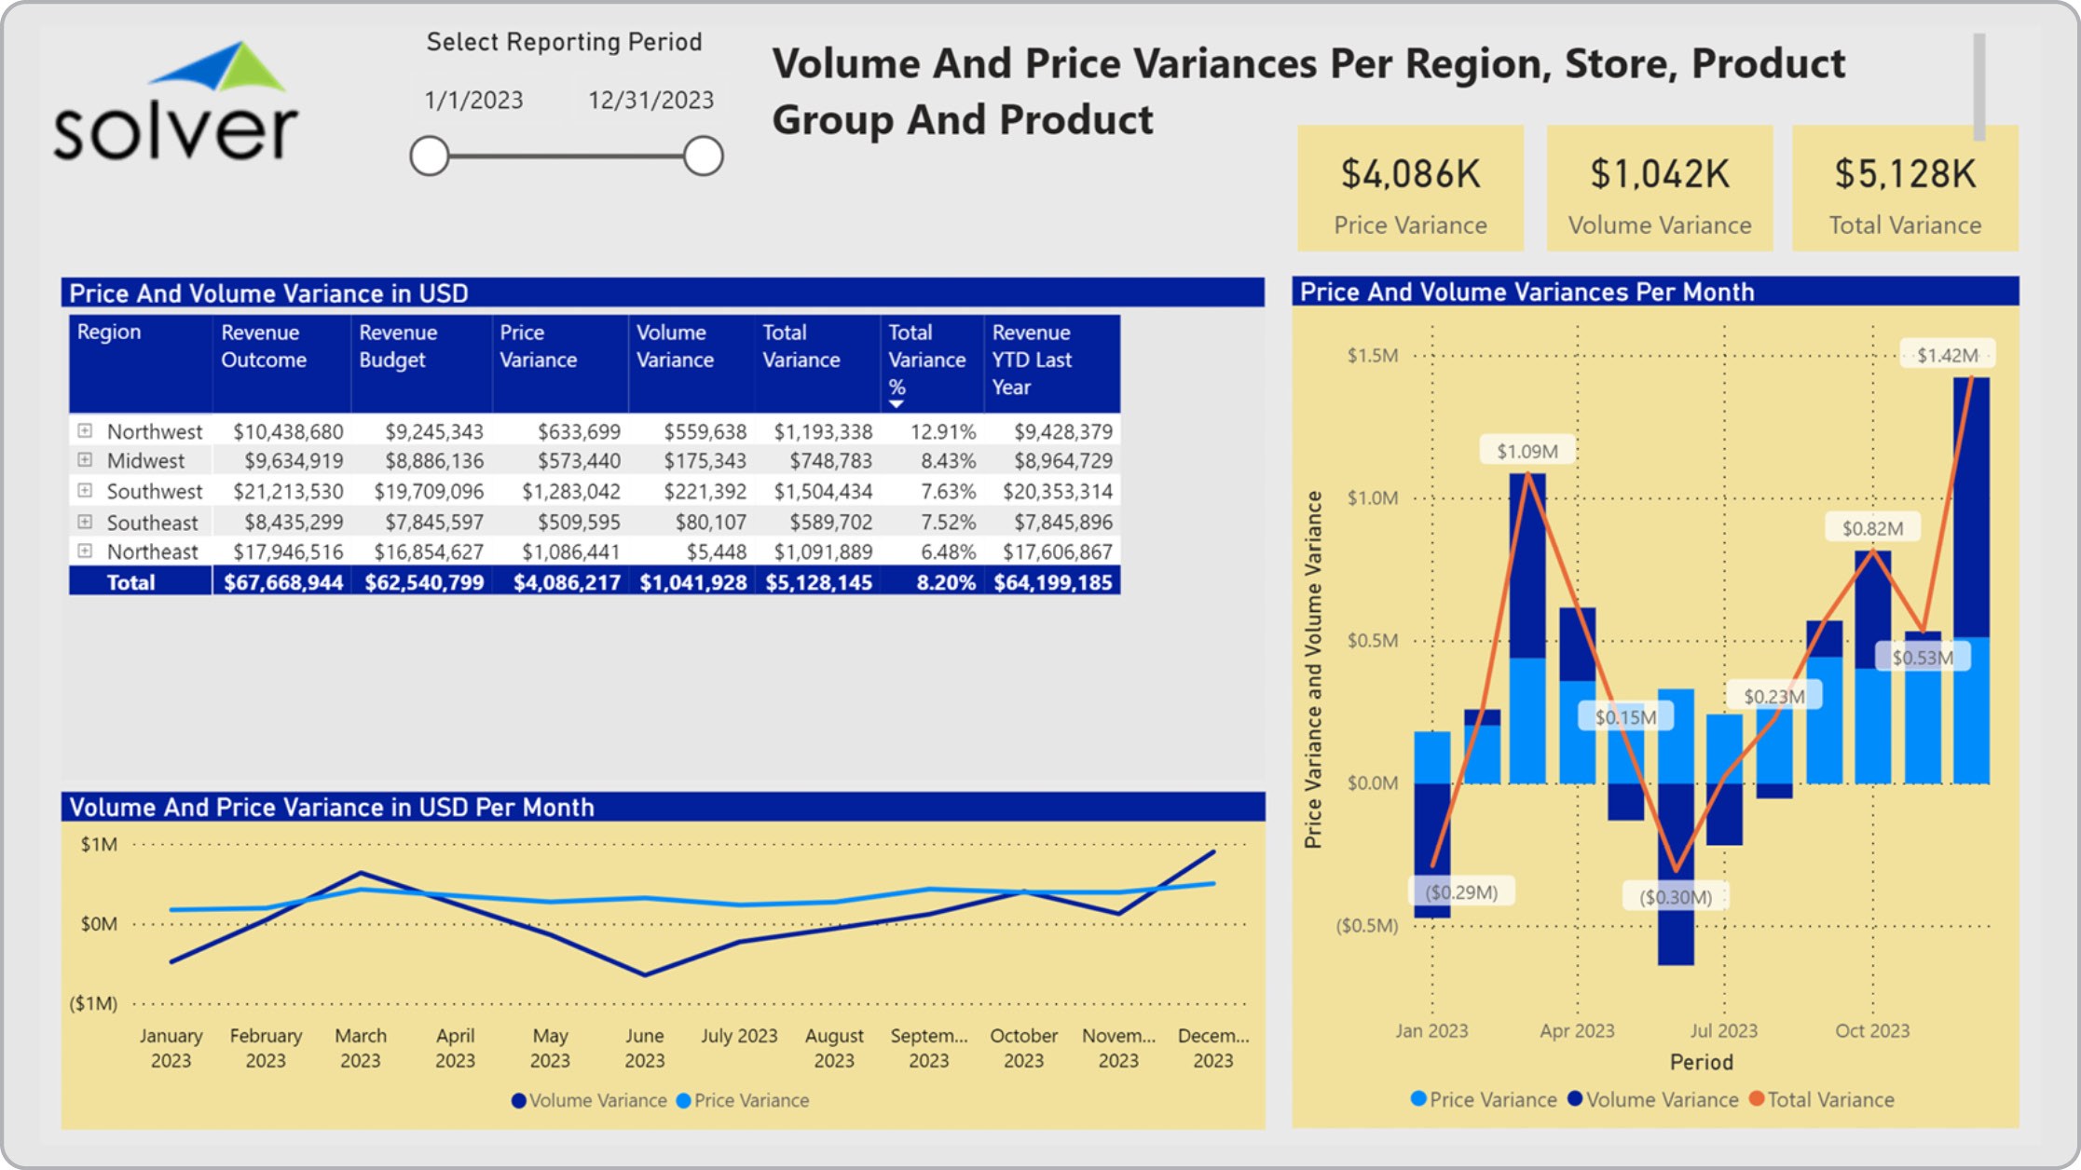This screenshot has width=2081, height=1170.
Task: Click the vertical scrollbar at top right
Action: (1978, 86)
